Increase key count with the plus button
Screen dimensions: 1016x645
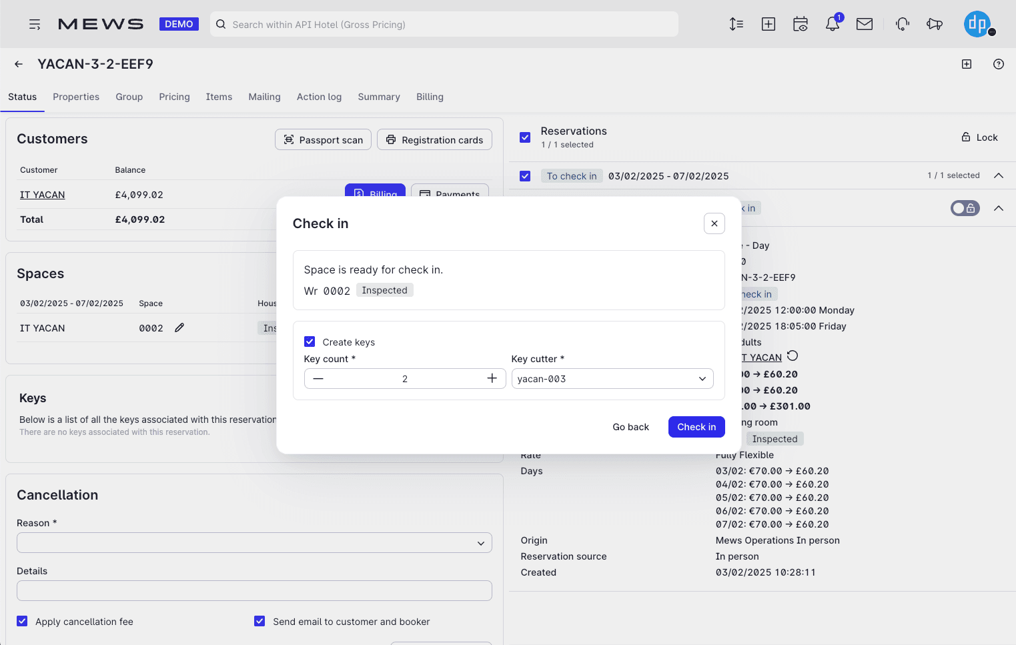(492, 378)
